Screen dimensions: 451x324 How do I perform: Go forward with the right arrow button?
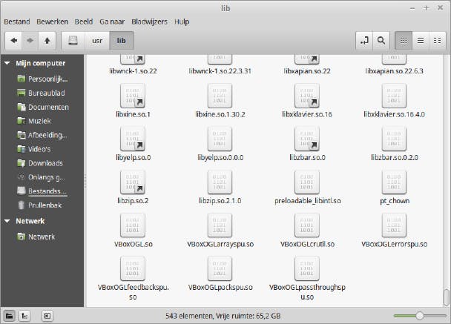tap(30, 41)
